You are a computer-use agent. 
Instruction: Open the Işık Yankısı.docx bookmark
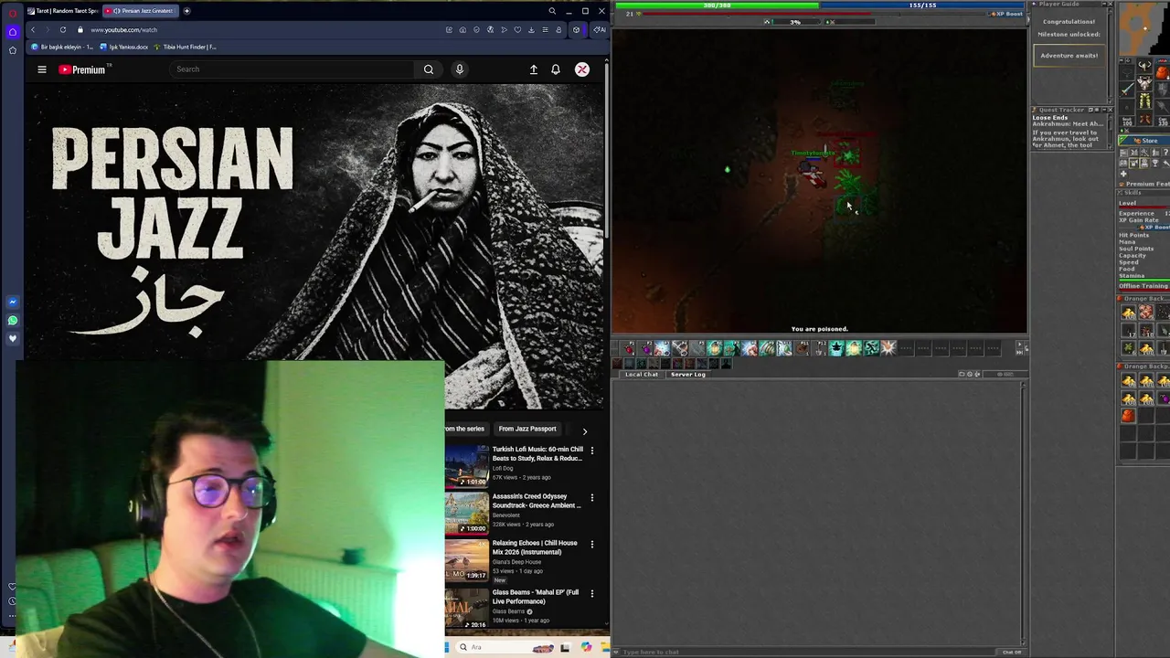click(124, 47)
